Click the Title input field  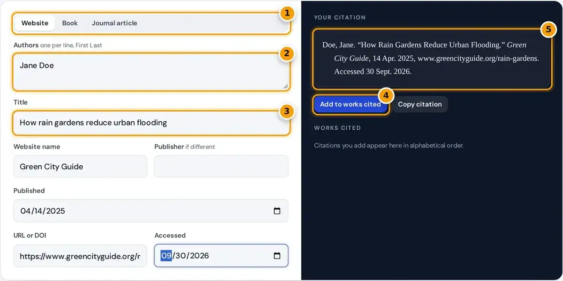pyautogui.click(x=151, y=123)
